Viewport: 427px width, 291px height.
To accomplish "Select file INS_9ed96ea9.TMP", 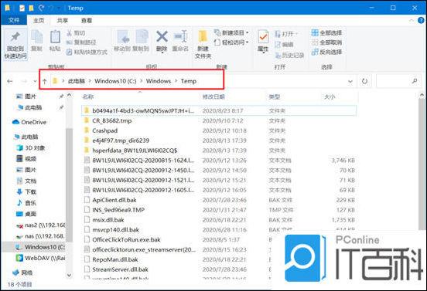I will [x=218, y=210].
